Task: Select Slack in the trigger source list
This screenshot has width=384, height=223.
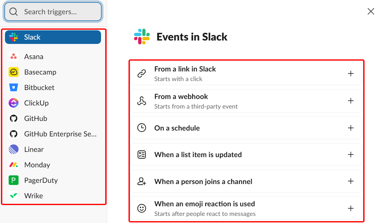Action: point(53,37)
